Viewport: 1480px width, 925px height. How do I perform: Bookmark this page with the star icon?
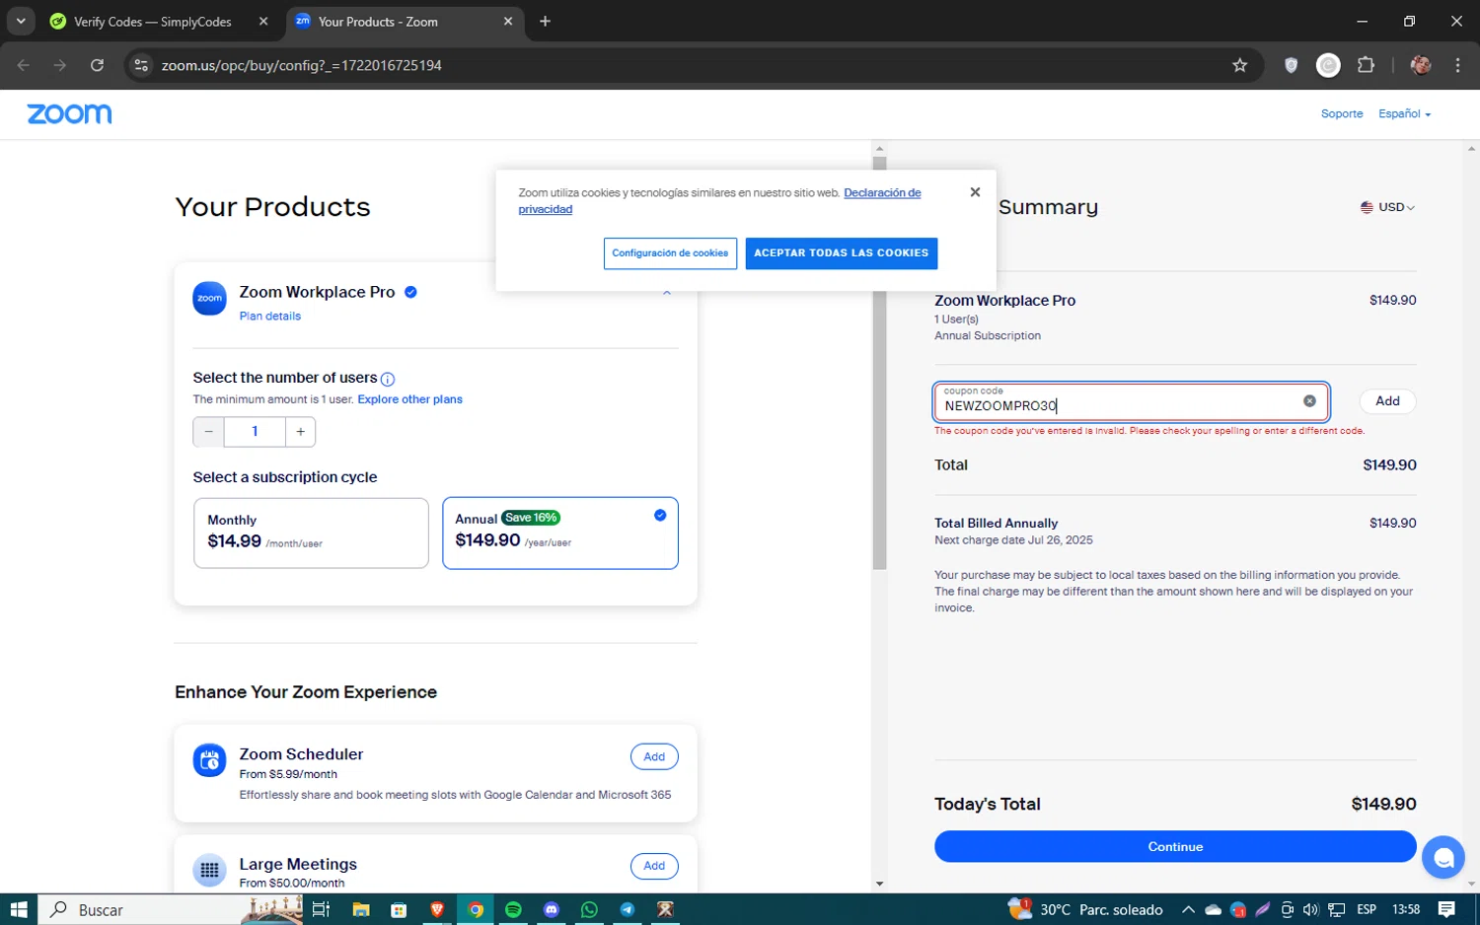tap(1239, 65)
